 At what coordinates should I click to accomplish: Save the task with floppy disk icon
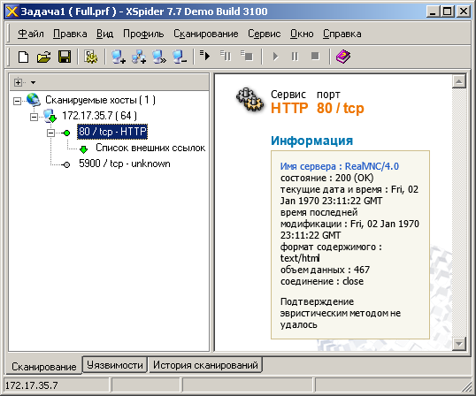coord(65,57)
